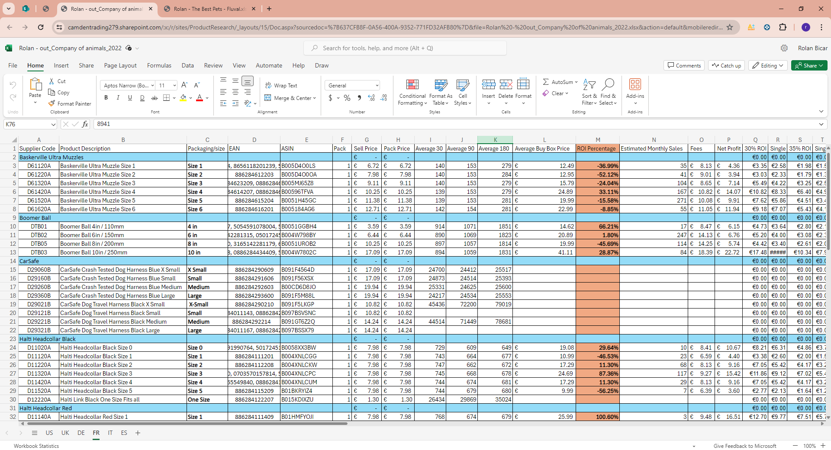This screenshot has width=831, height=450.
Task: Click the Percent Style icon
Action: [347, 98]
